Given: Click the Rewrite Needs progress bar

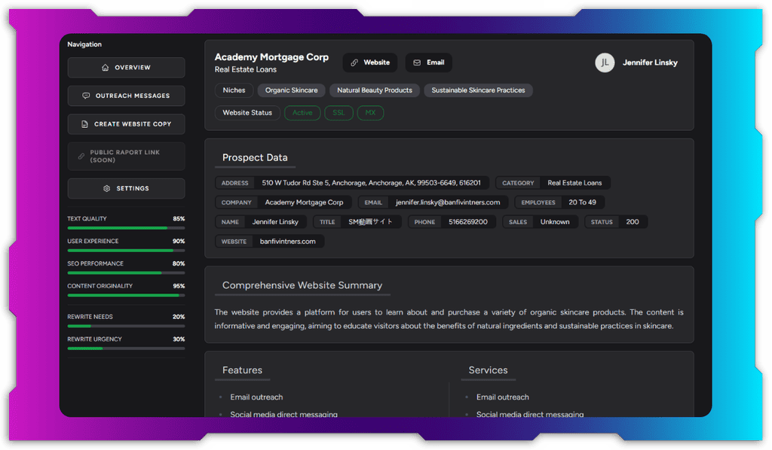Looking at the screenshot, I should [126, 326].
